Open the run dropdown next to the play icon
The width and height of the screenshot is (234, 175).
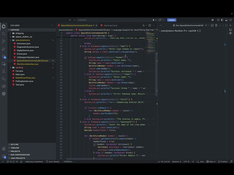[146, 26]
